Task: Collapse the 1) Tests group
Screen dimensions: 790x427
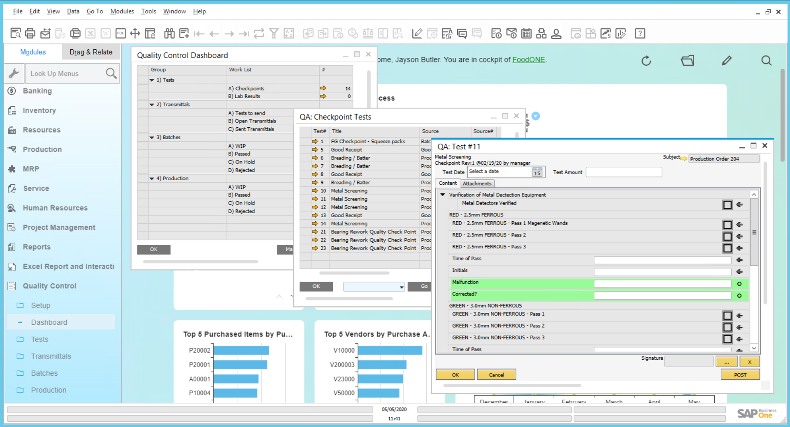Action: [152, 80]
